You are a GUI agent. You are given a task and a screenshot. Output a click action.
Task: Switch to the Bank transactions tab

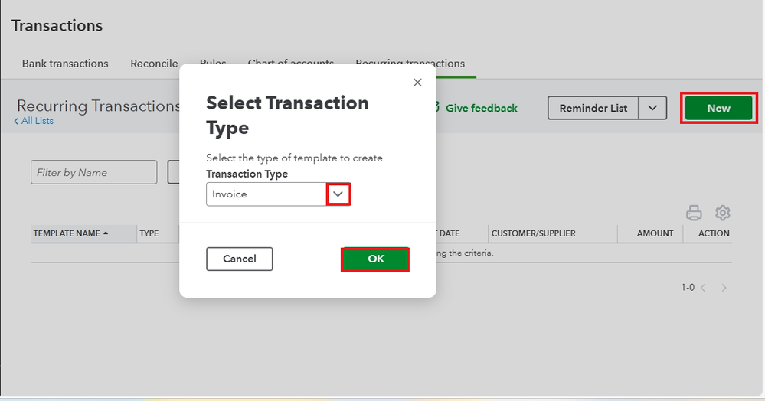(65, 64)
